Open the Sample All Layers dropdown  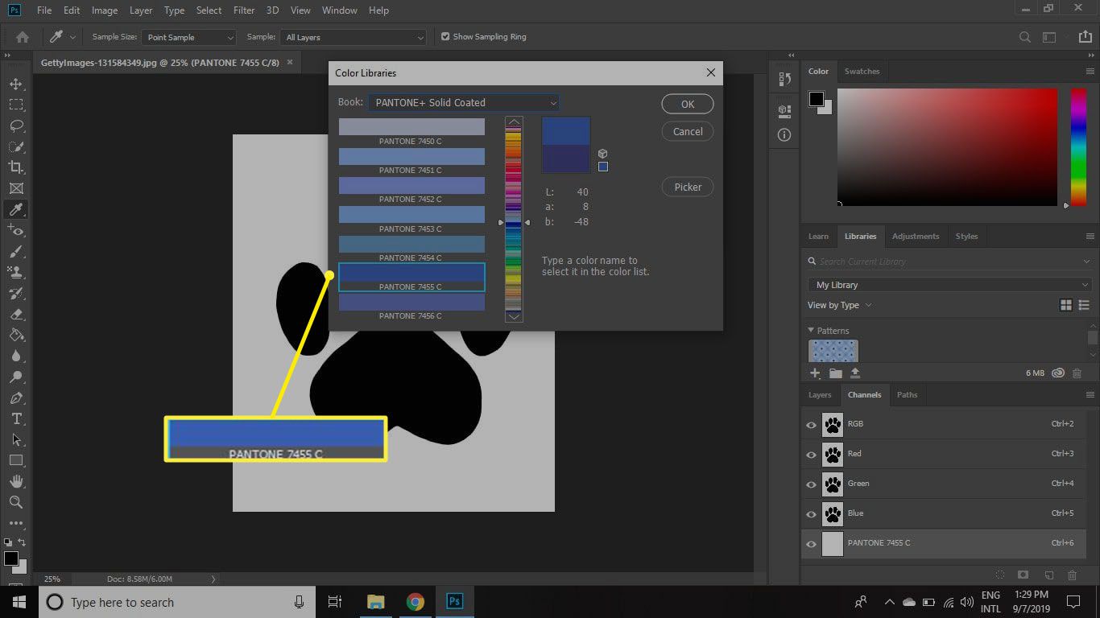[x=354, y=37]
